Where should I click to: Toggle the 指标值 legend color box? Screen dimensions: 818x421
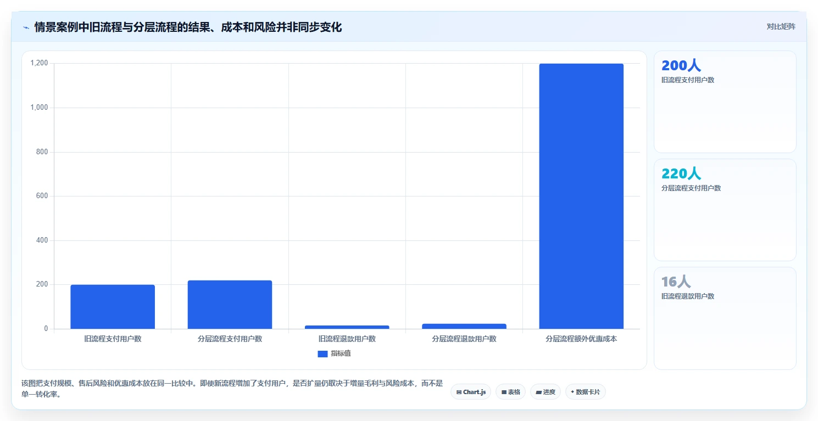[322, 354]
